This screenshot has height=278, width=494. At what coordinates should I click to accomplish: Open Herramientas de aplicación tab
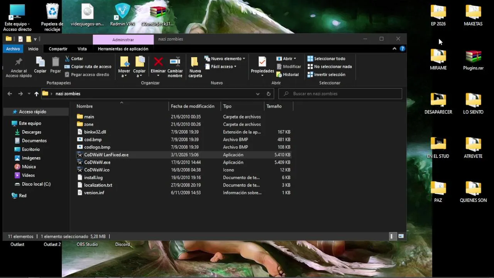[123, 49]
